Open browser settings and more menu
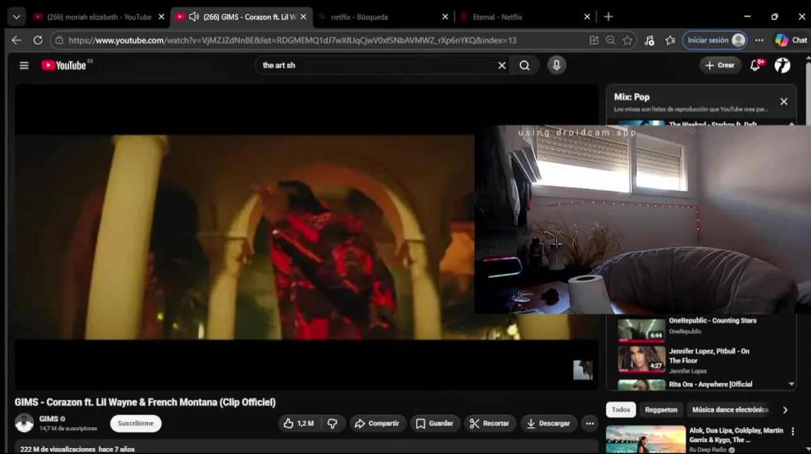 pyautogui.click(x=759, y=40)
